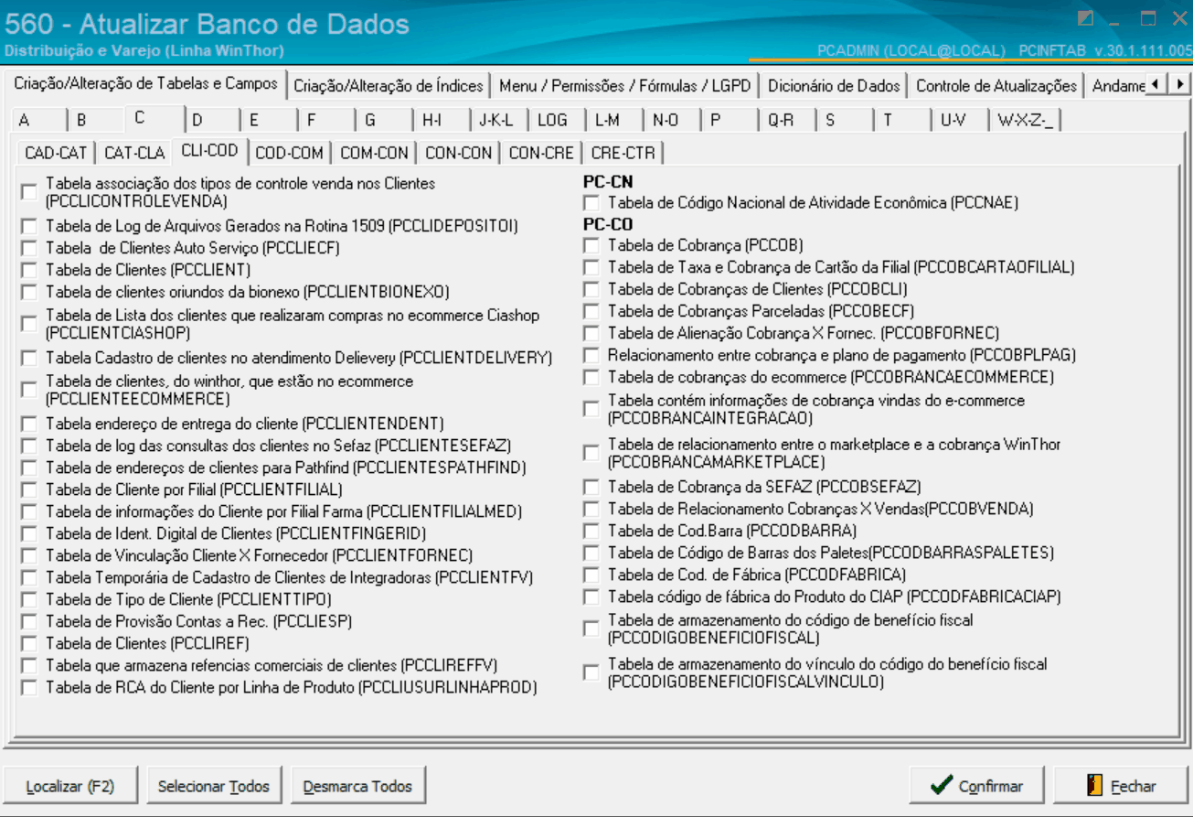Open the Dicionário de Dados tab
The image size is (1193, 817).
point(834,86)
